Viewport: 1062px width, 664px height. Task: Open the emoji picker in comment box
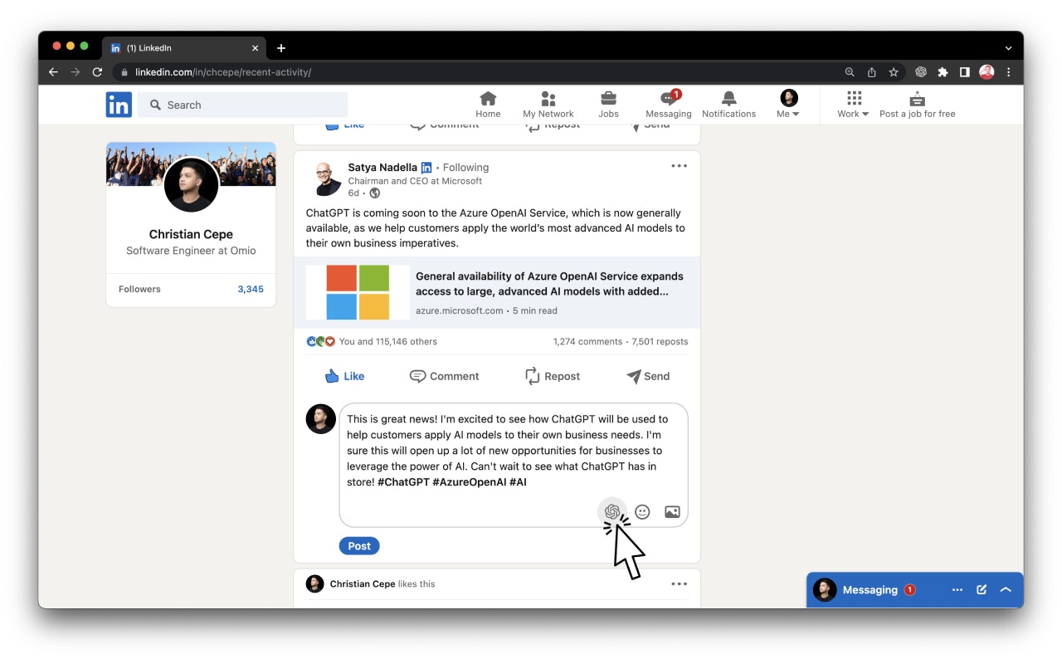click(x=642, y=512)
